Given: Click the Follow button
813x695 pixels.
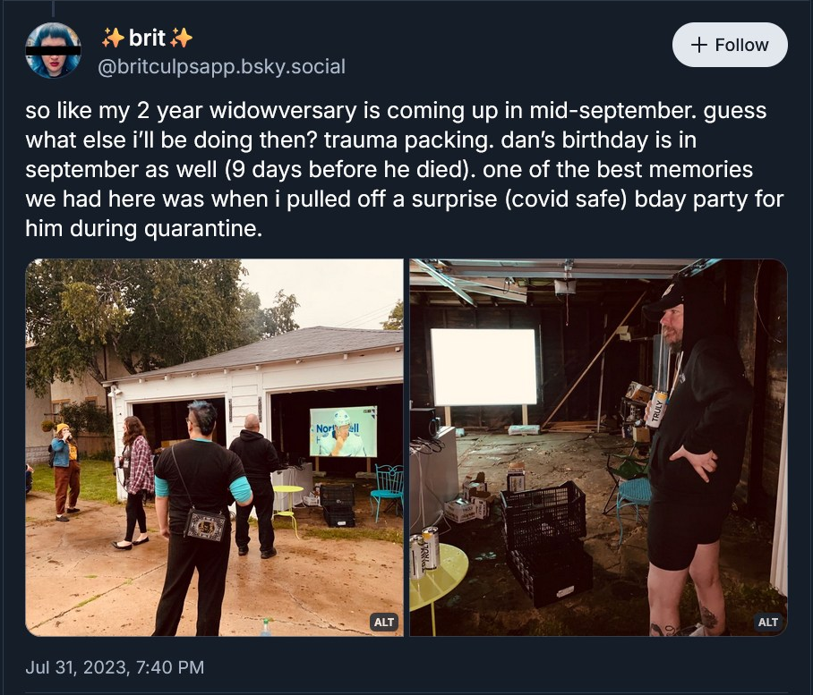Looking at the screenshot, I should pos(730,45).
